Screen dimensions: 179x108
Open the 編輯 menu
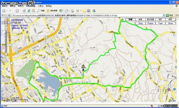point(13,6)
